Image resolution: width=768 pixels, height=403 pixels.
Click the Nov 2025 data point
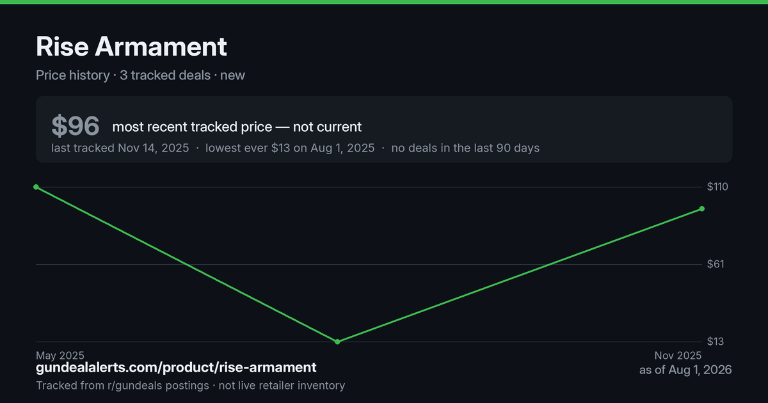pos(702,209)
